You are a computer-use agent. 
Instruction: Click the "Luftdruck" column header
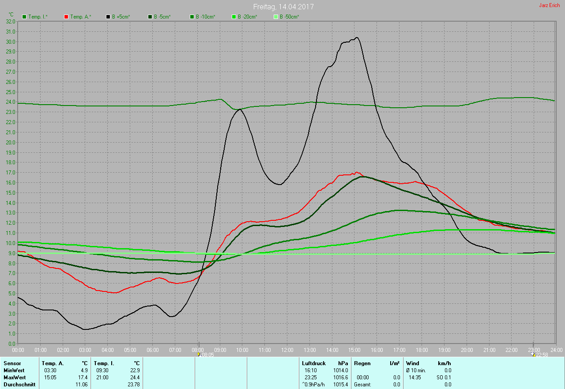coord(314,363)
